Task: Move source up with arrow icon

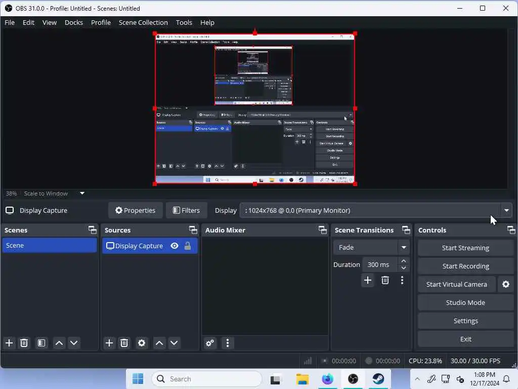Action: tap(159, 343)
